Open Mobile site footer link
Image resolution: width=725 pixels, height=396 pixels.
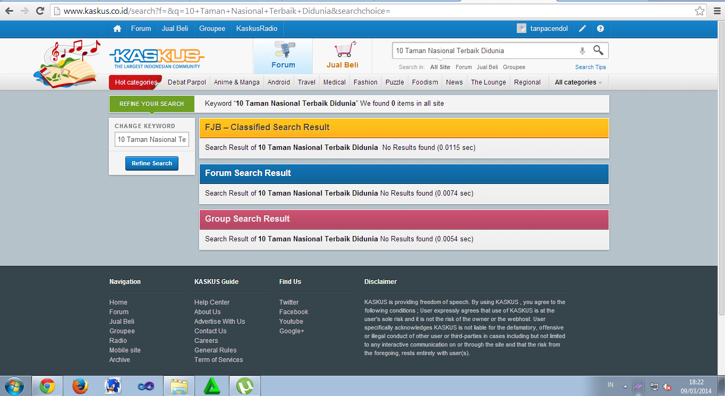click(125, 350)
